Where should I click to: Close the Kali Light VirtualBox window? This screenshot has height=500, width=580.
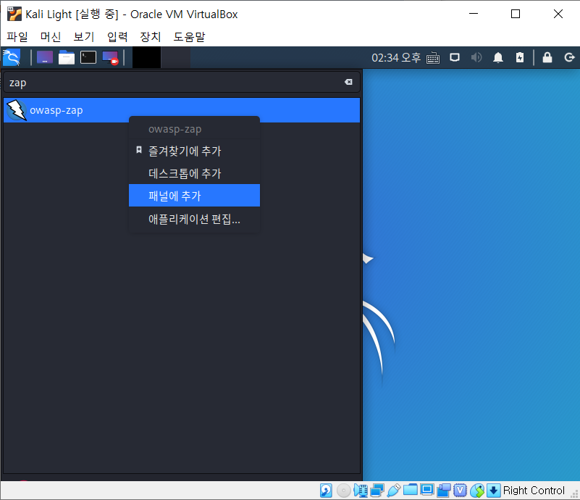click(x=558, y=14)
